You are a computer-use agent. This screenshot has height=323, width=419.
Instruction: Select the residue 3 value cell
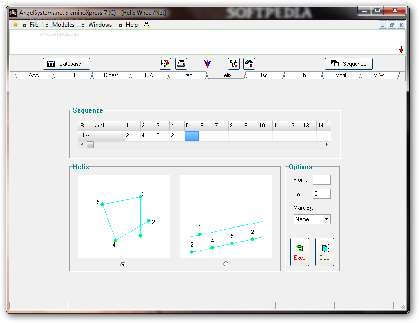[x=162, y=135]
